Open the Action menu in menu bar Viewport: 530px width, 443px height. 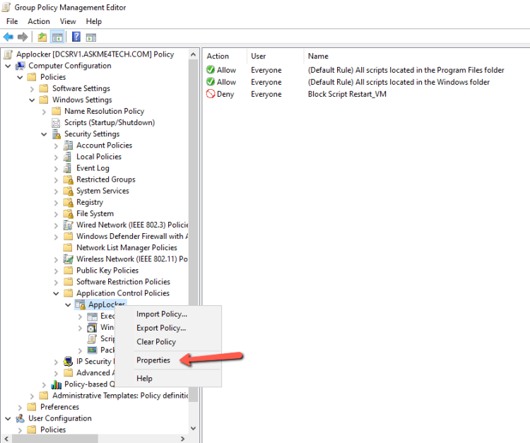click(39, 21)
